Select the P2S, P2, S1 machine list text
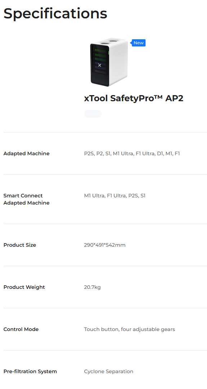The height and width of the screenshot is (389, 207). pyautogui.click(x=132, y=153)
